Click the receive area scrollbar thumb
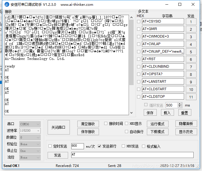202x171 pixels. 131,52
